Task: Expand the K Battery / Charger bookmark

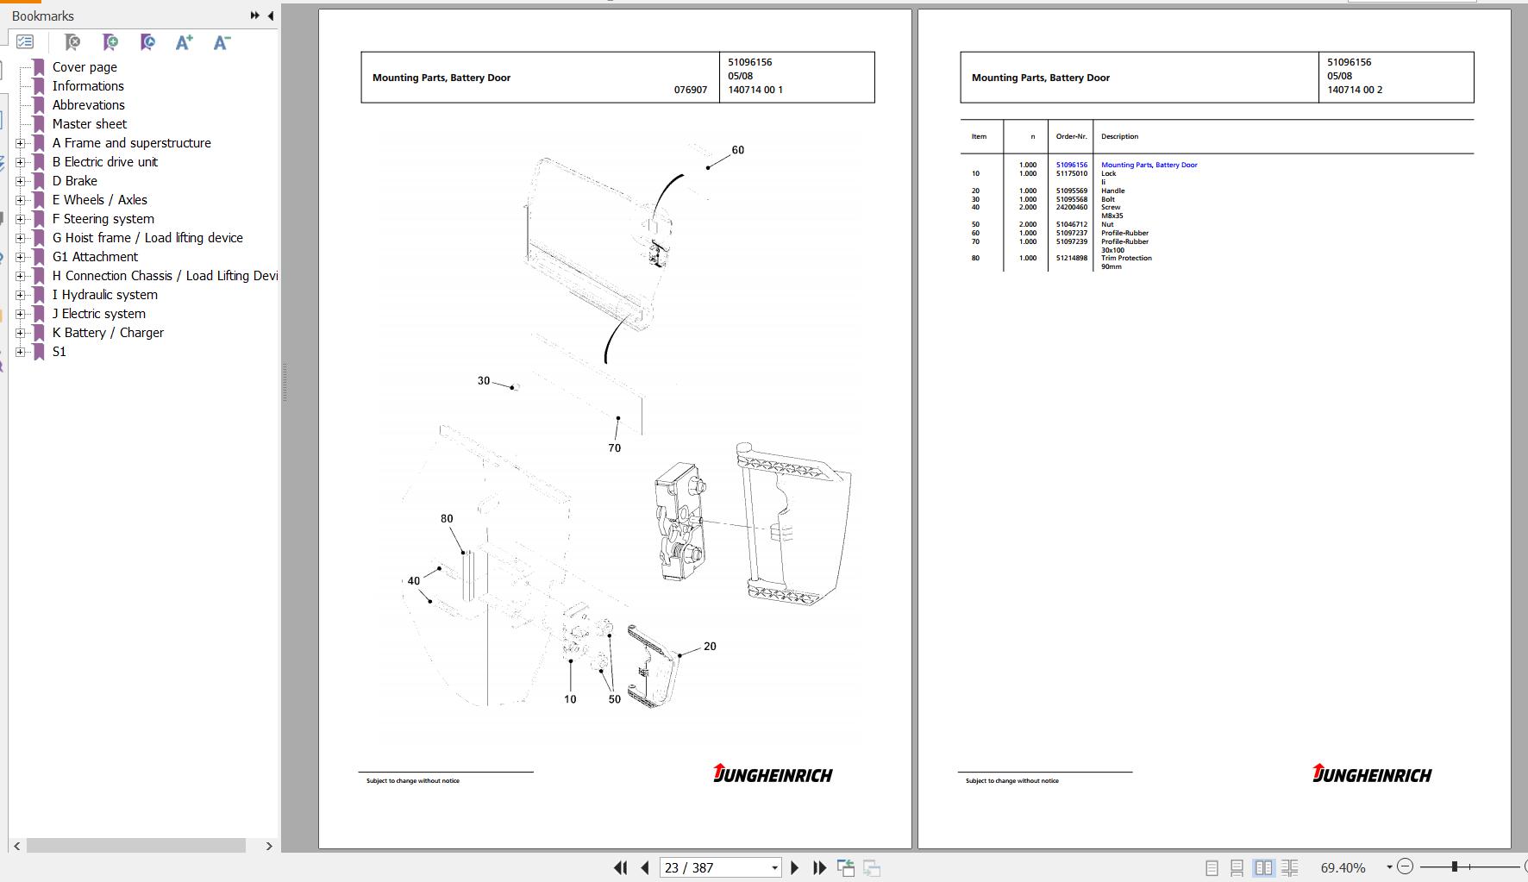Action: click(21, 333)
